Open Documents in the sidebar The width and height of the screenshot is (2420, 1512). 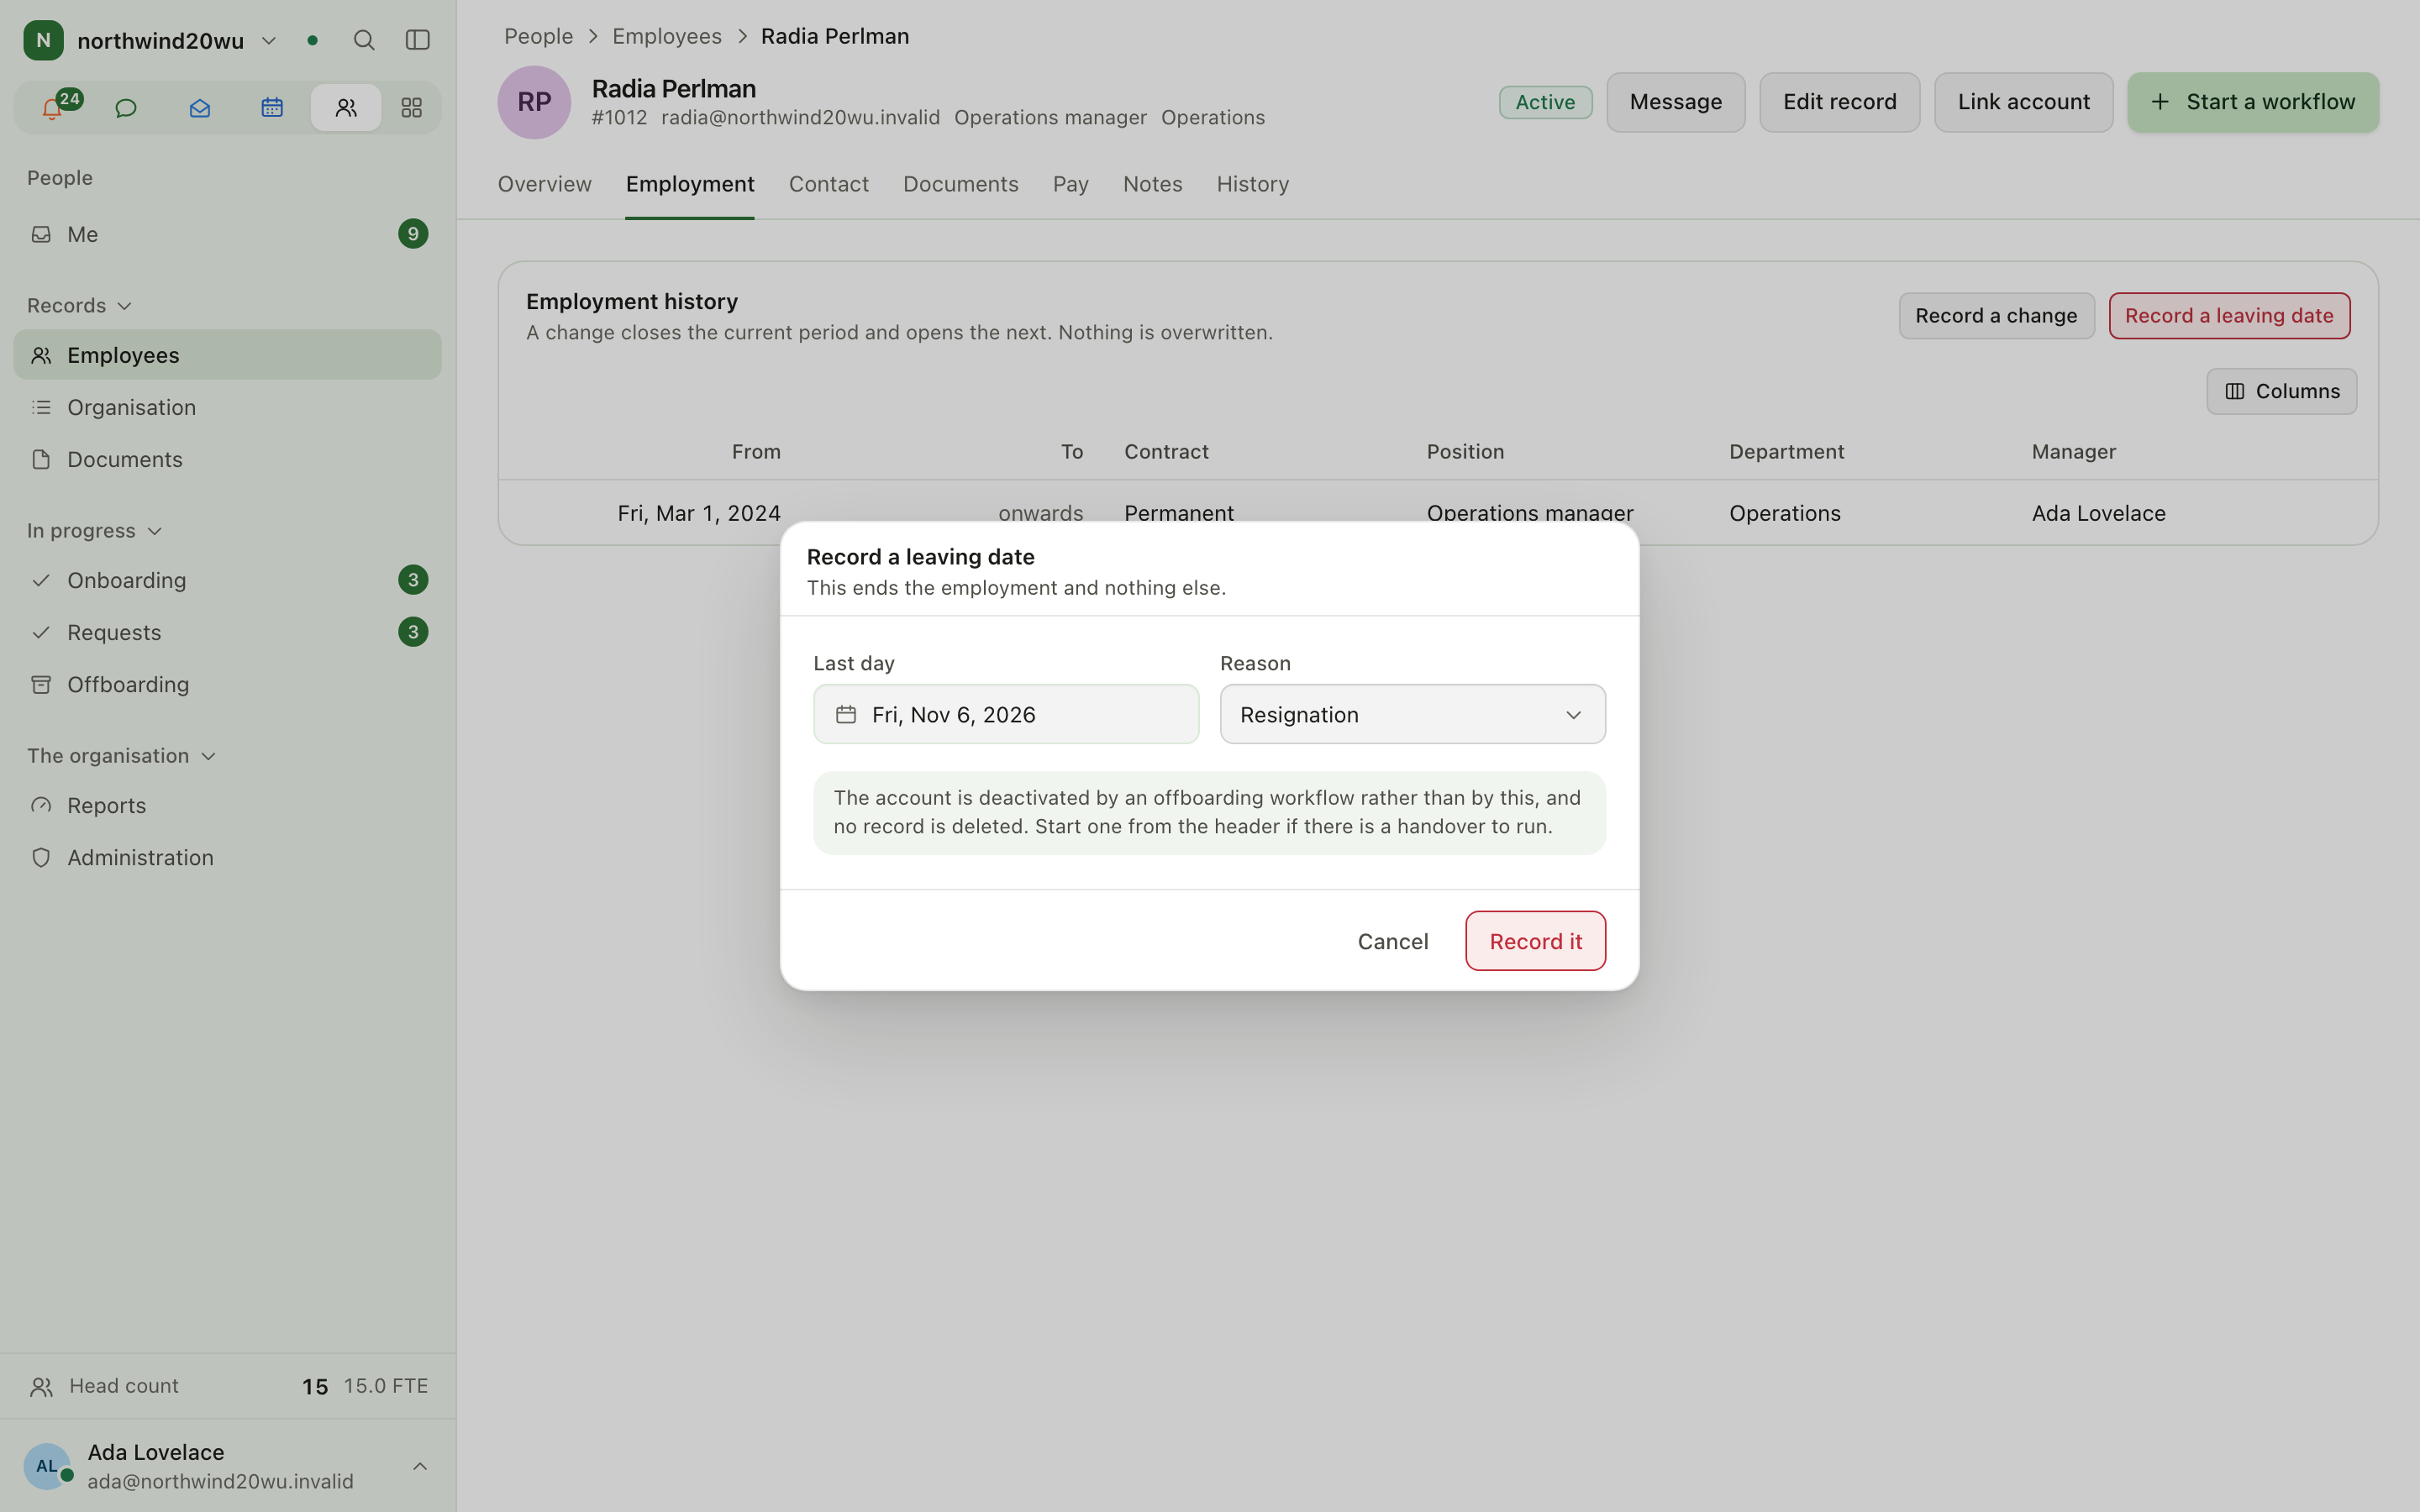click(x=227, y=459)
